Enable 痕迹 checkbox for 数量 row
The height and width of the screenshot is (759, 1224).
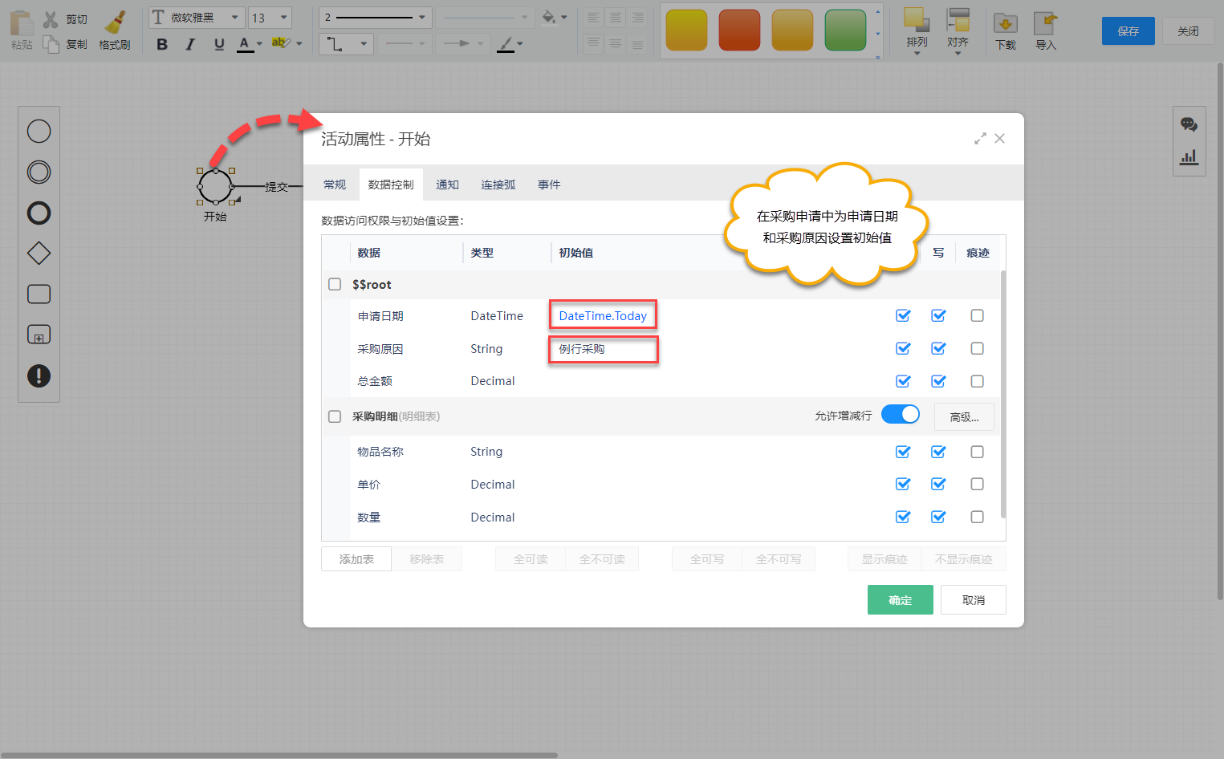[x=977, y=517]
